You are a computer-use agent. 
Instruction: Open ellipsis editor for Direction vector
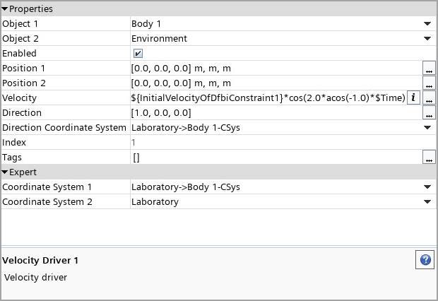click(429, 113)
